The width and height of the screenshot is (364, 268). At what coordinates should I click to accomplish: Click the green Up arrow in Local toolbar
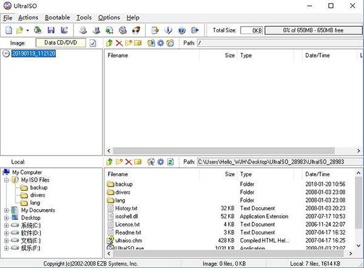point(109,162)
